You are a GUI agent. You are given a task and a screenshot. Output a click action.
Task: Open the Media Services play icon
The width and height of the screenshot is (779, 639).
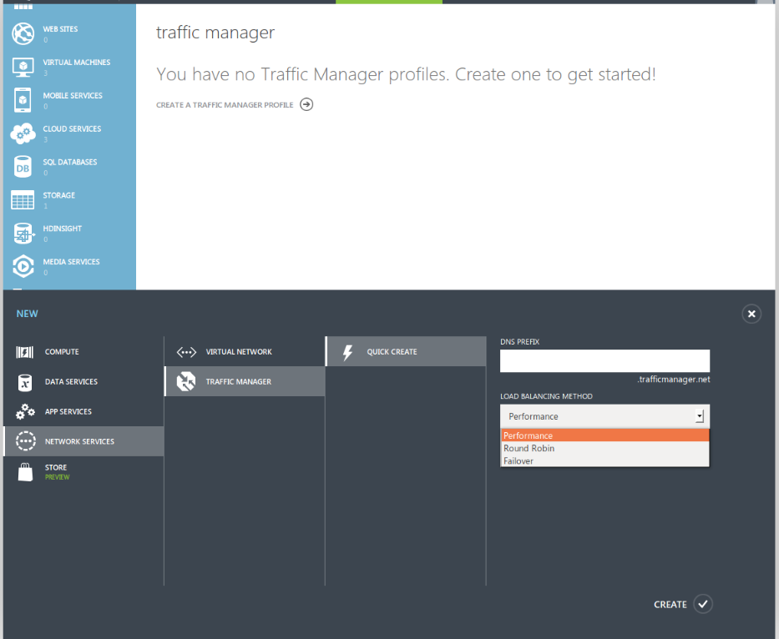[x=23, y=267]
